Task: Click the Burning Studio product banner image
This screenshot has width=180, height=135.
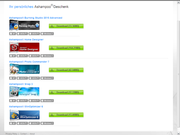Action: click(24, 25)
